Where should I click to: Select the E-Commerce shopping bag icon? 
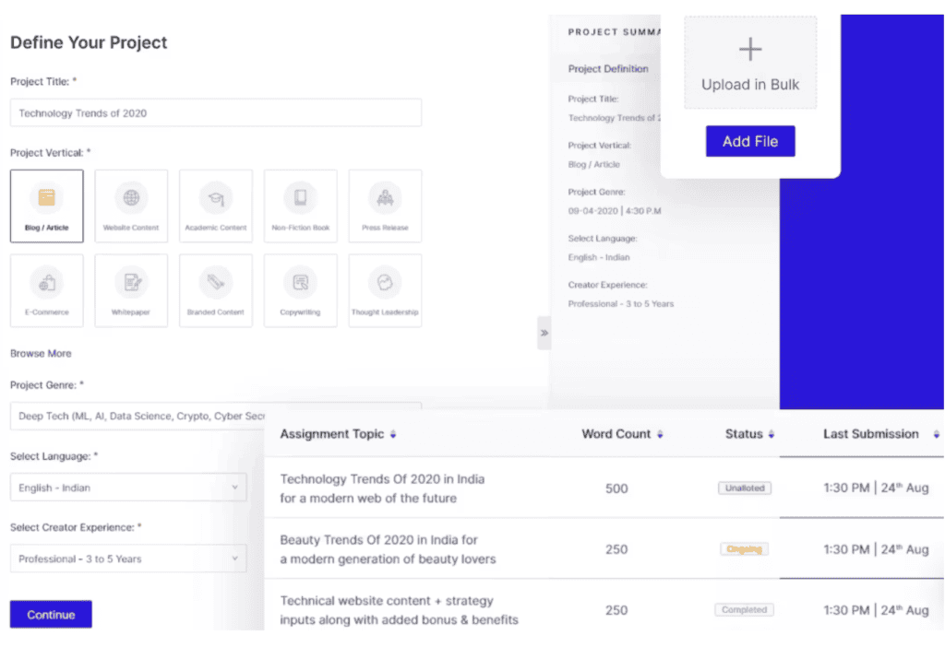coord(46,283)
